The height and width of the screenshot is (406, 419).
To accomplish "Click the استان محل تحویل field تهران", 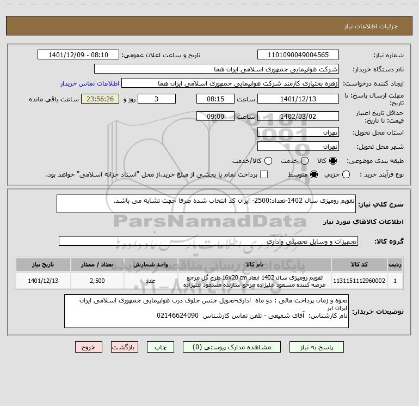I will point(298,132).
